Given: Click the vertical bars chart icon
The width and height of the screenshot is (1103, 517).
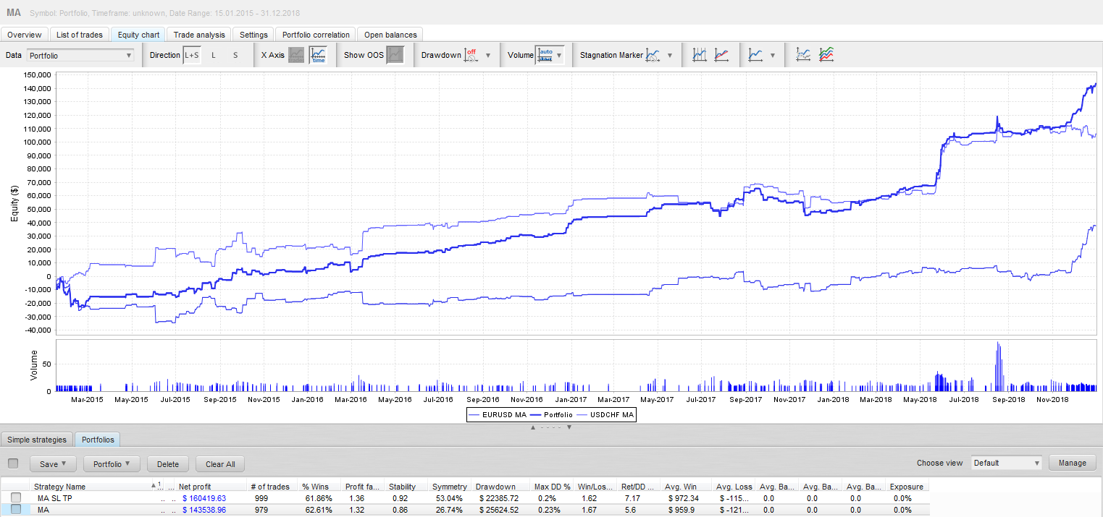Looking at the screenshot, I should coord(699,55).
